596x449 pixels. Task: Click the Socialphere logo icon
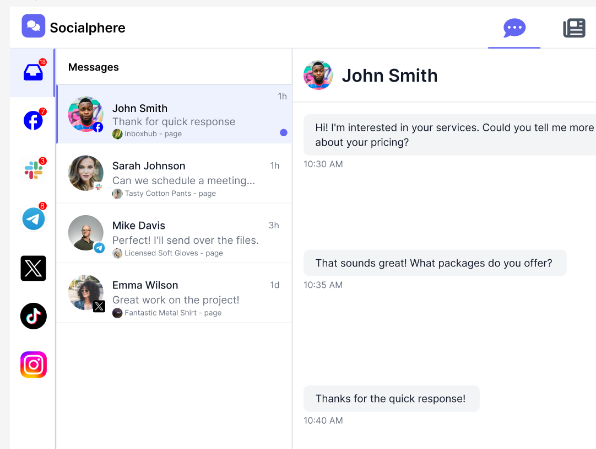click(34, 26)
